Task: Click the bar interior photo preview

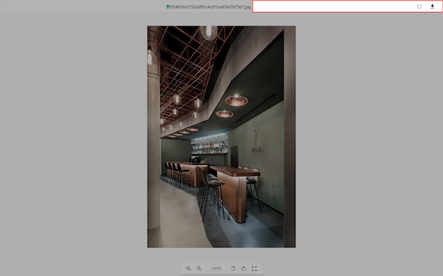Action: click(221, 137)
